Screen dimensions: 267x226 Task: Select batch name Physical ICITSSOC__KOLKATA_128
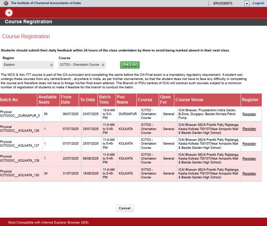tap(19, 159)
